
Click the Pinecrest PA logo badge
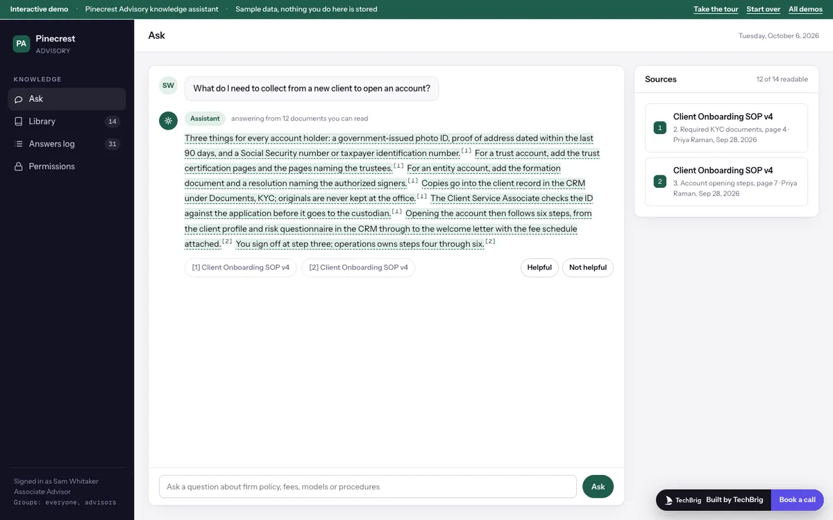click(x=22, y=44)
